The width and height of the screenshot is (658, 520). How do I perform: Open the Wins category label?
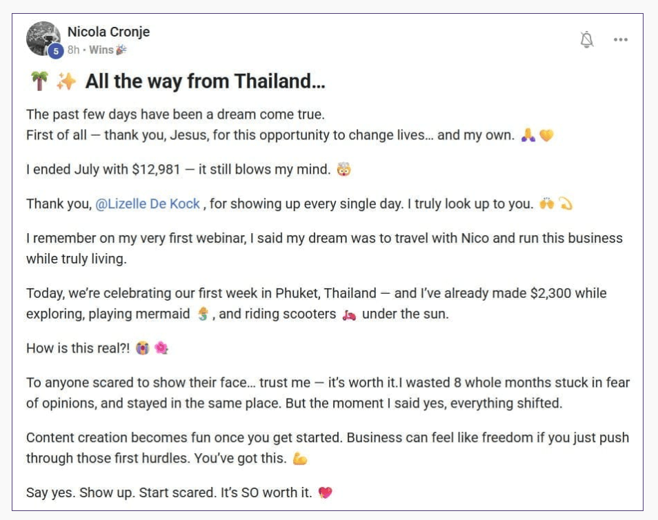(101, 50)
